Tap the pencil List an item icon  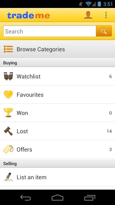[x=8, y=177]
